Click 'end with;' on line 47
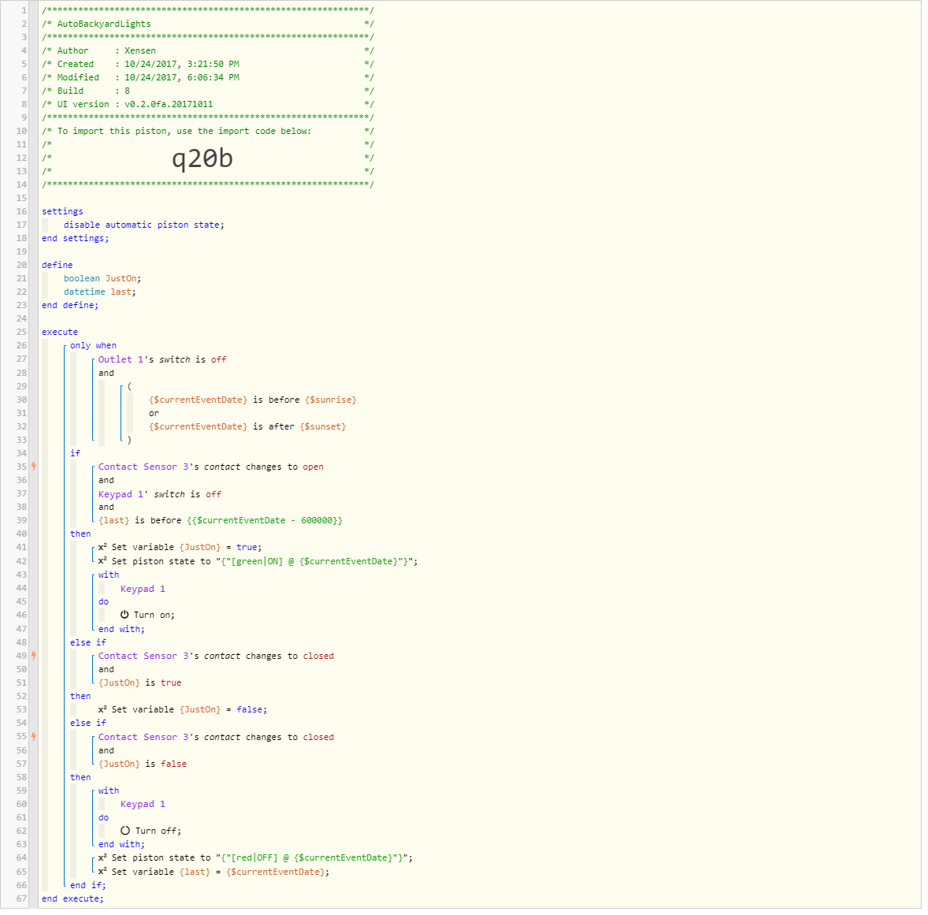The image size is (928, 915). click(x=121, y=629)
